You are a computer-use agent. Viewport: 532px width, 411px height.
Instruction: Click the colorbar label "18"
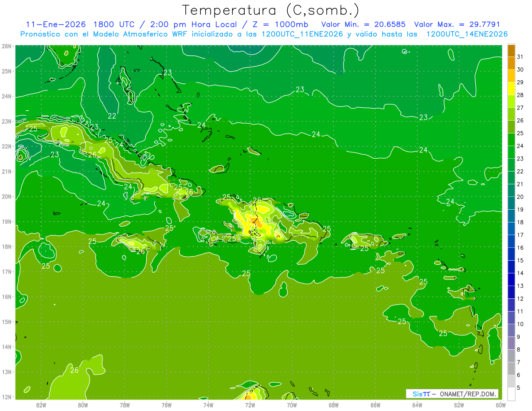coord(520,222)
